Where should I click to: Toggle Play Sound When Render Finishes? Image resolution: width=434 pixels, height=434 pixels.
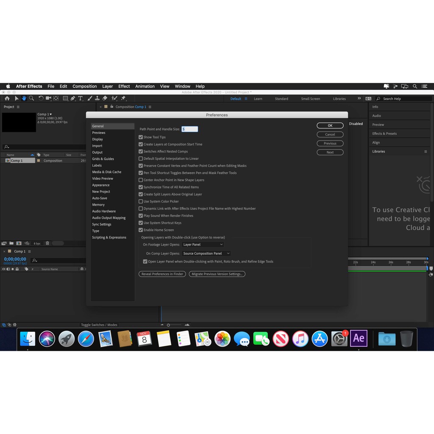(141, 216)
